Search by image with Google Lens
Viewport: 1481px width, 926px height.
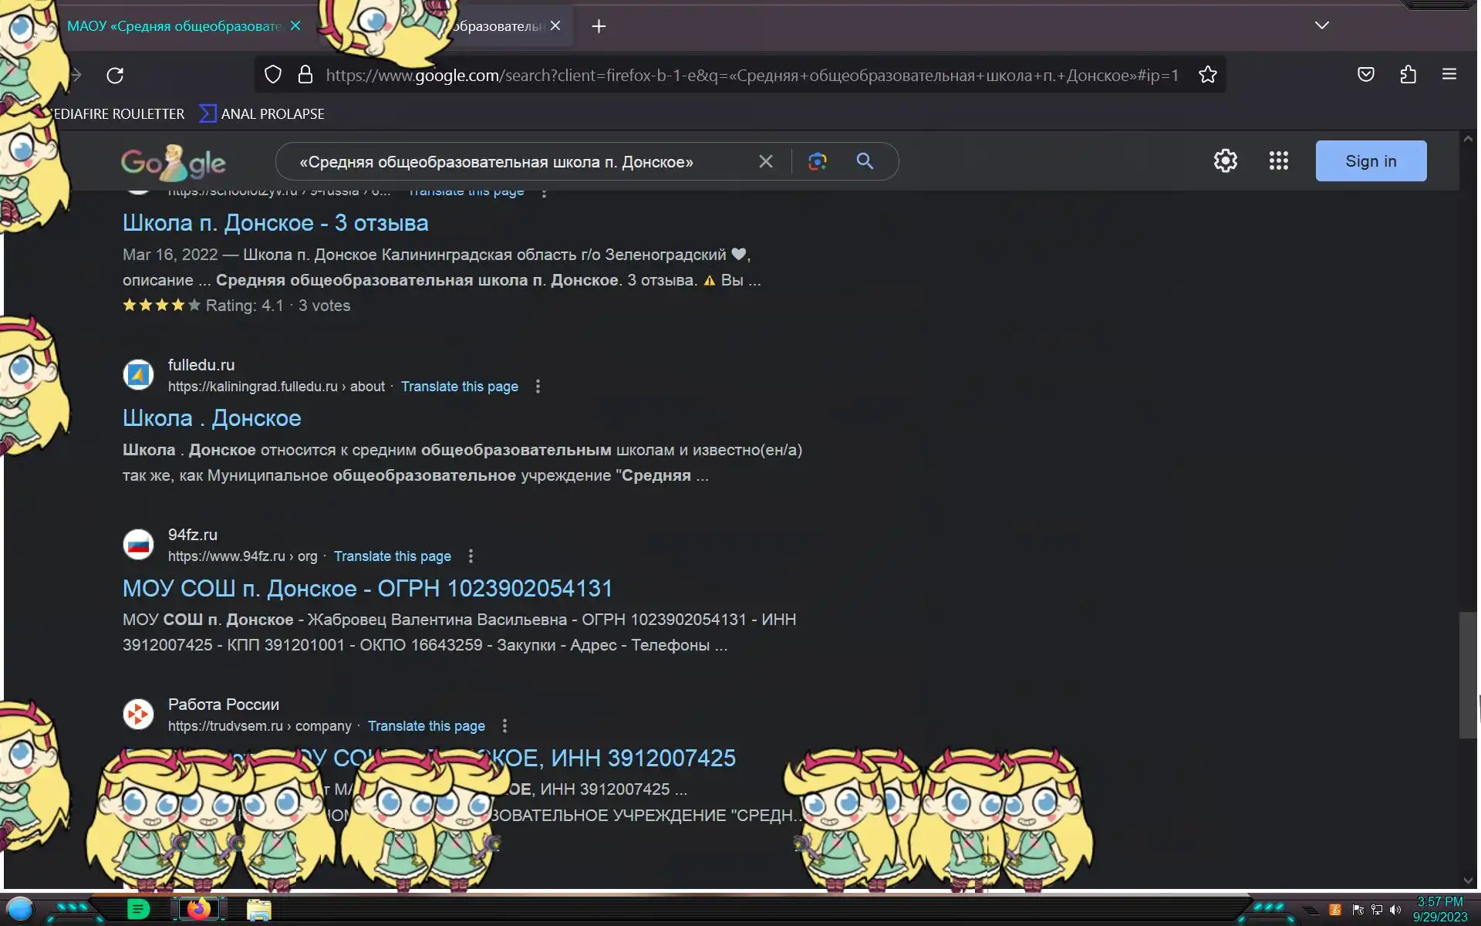pyautogui.click(x=817, y=161)
